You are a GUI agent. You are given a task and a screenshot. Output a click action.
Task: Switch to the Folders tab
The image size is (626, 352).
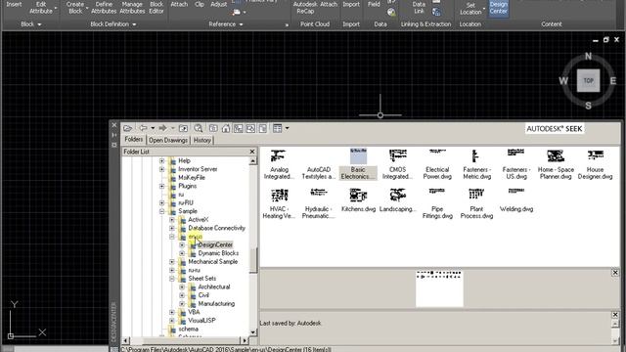134,139
